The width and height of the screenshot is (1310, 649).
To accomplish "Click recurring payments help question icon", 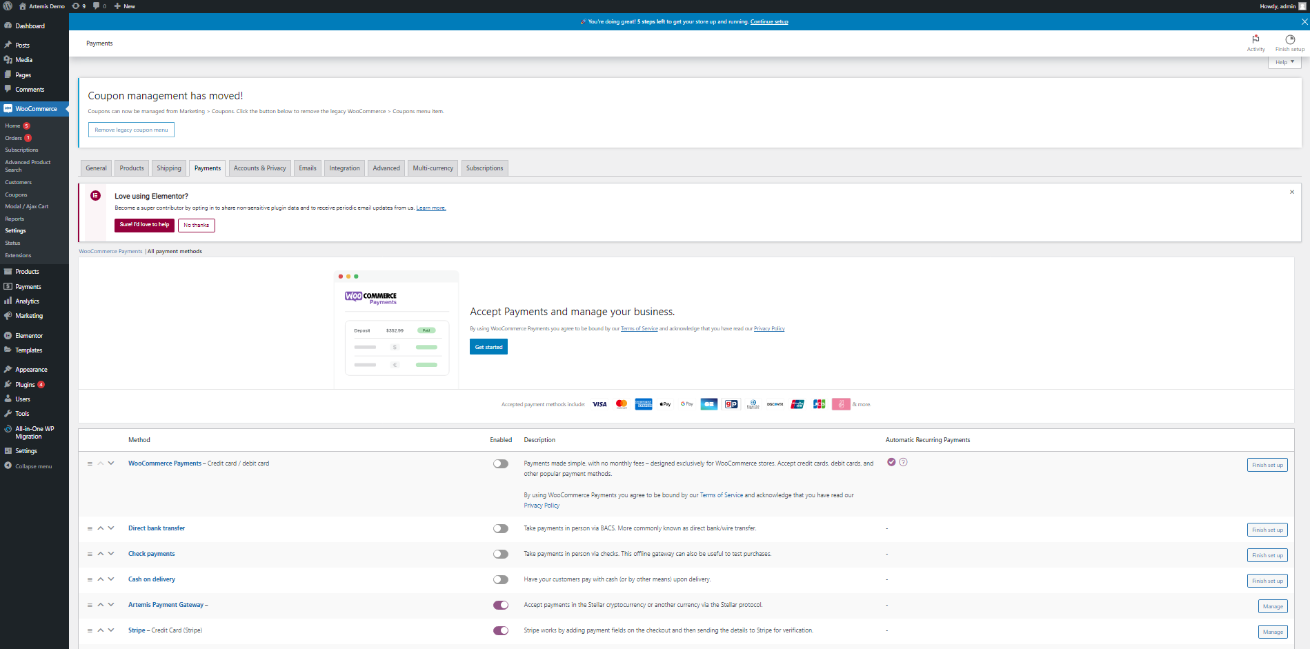I will 903,462.
